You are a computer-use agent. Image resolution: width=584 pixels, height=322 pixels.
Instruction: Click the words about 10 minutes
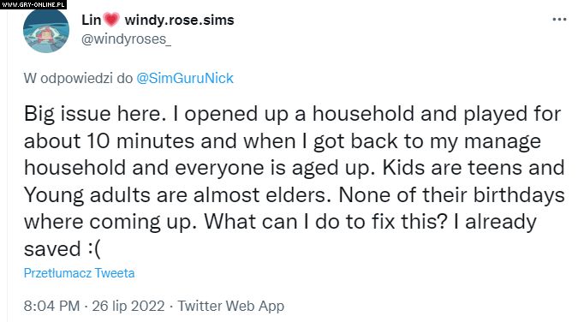[109, 140]
